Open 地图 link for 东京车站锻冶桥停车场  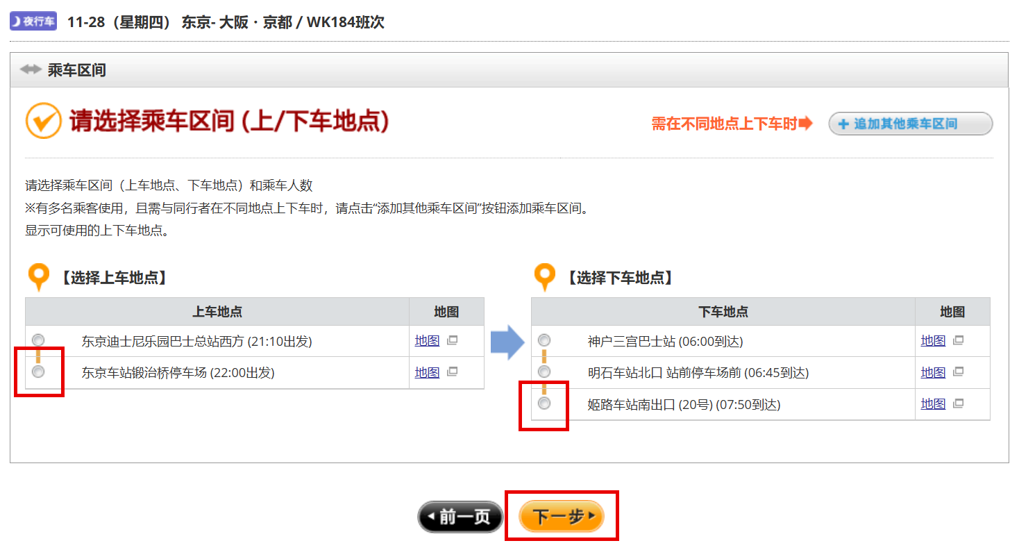tap(427, 373)
